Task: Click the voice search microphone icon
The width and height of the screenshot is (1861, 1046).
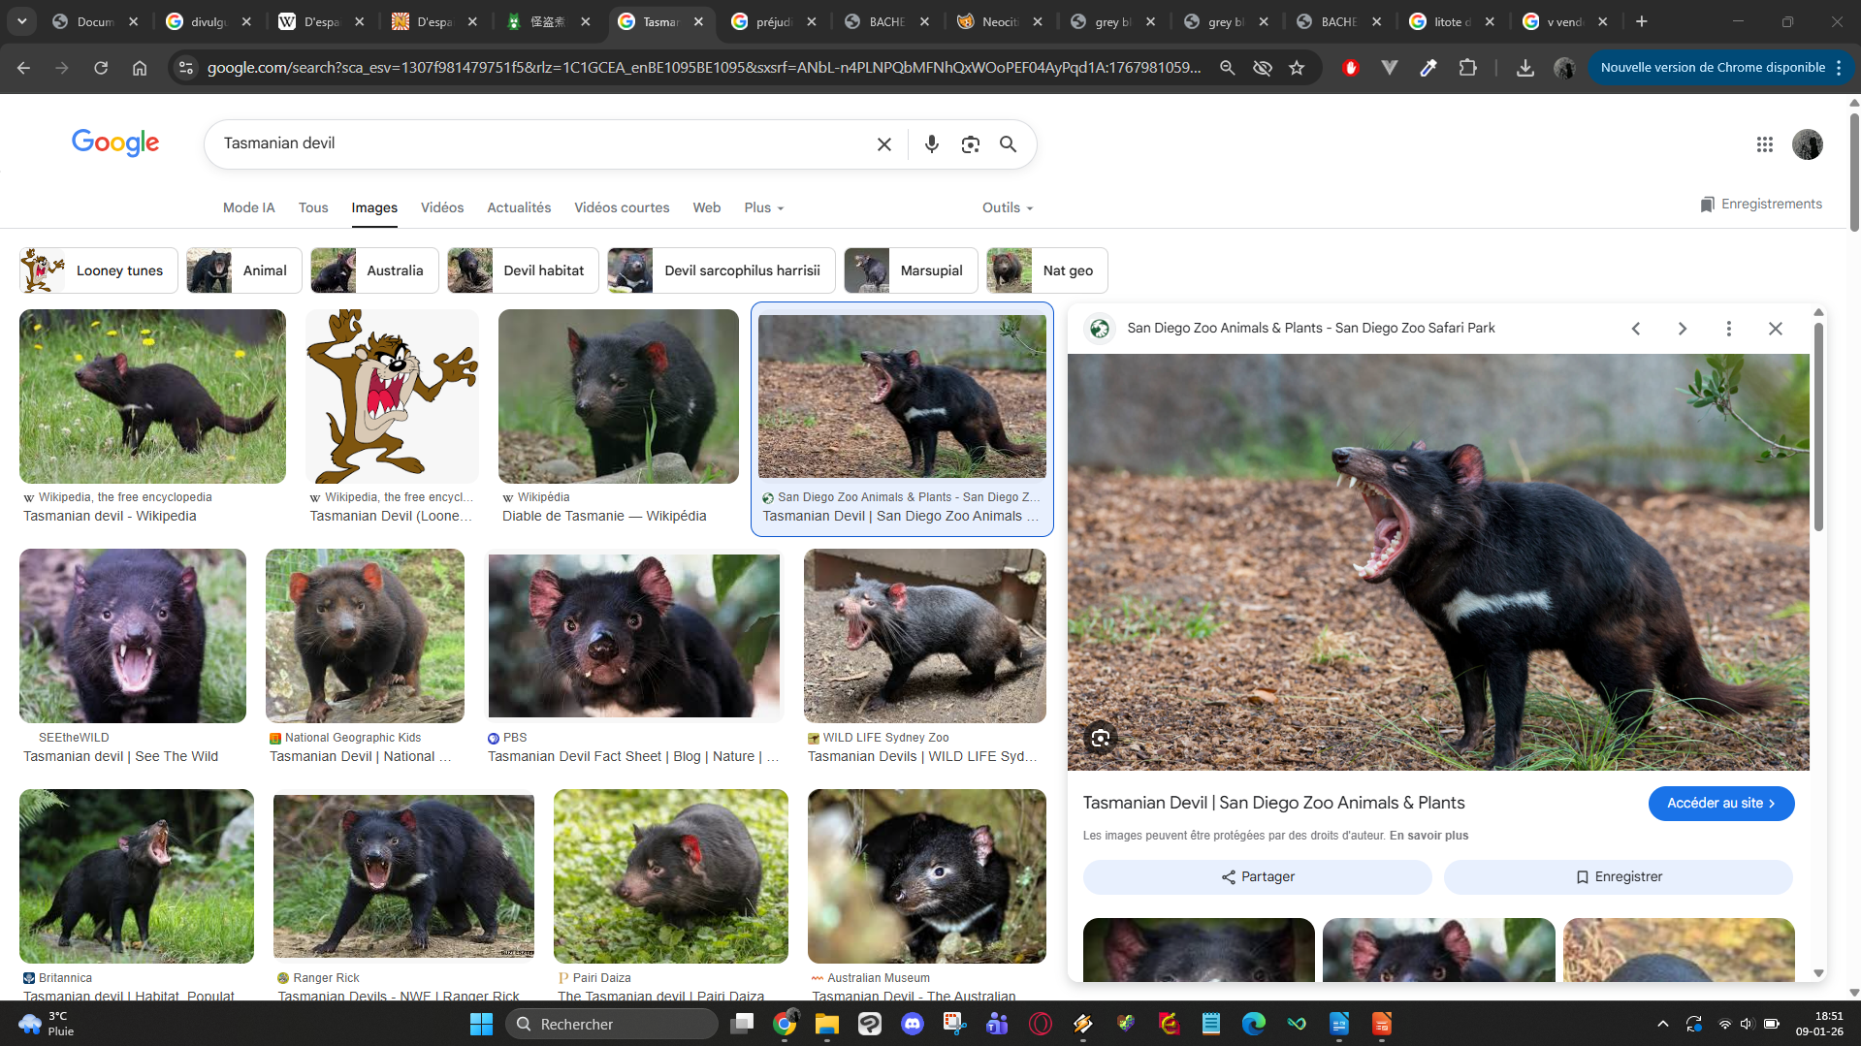Action: click(931, 144)
